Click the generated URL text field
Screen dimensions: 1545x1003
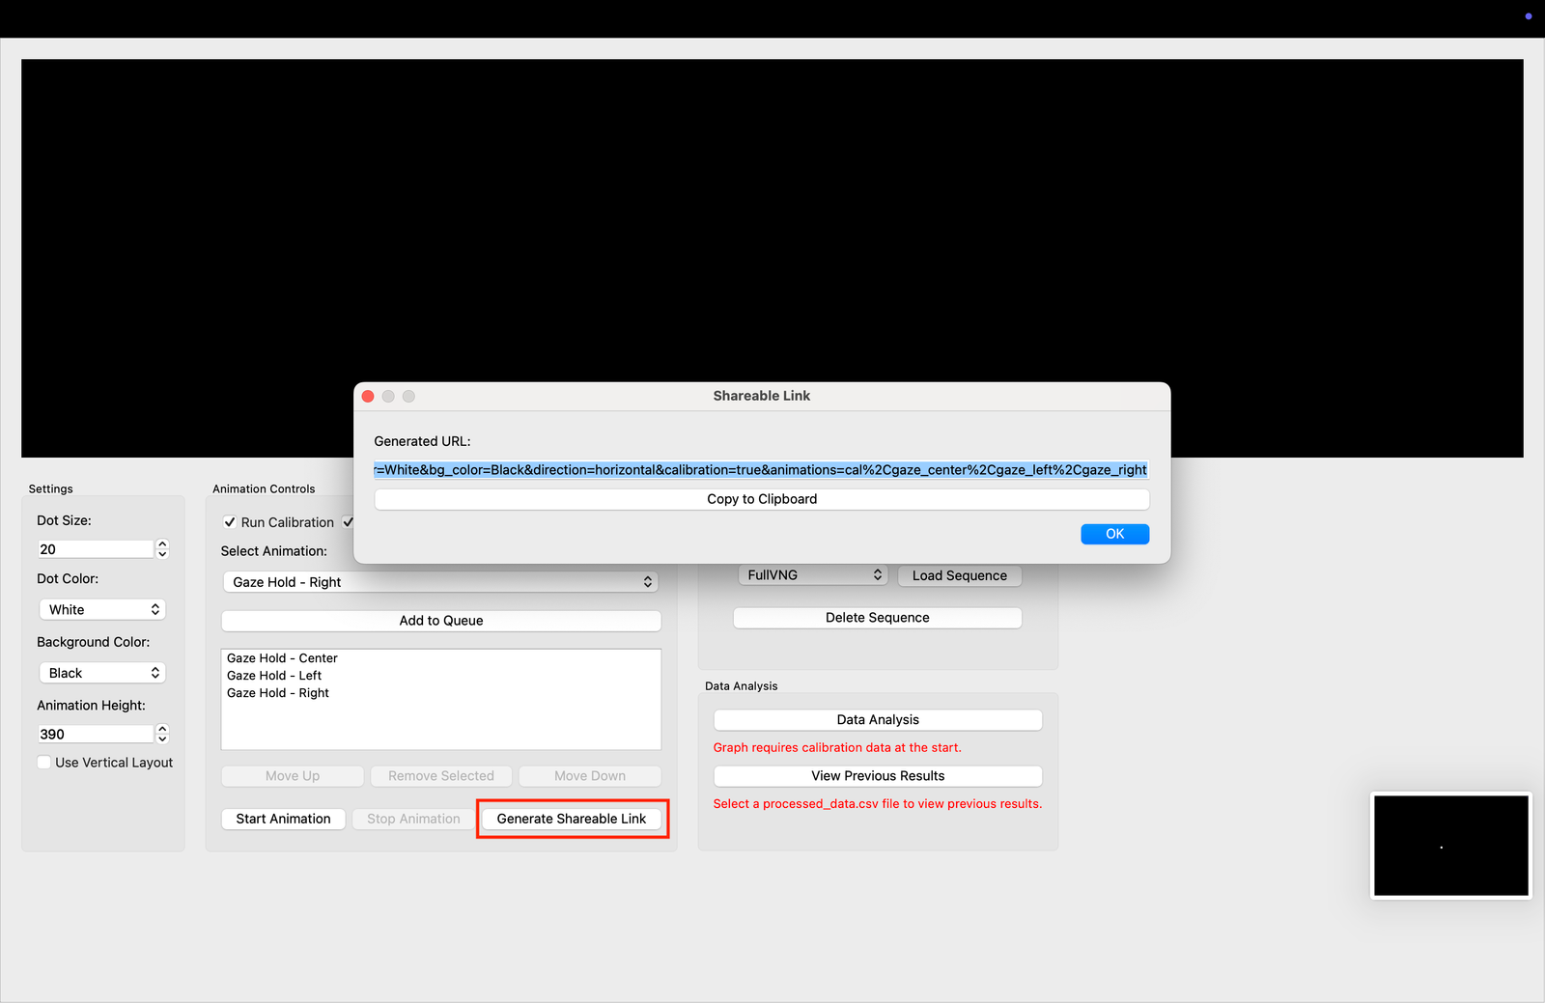click(761, 470)
